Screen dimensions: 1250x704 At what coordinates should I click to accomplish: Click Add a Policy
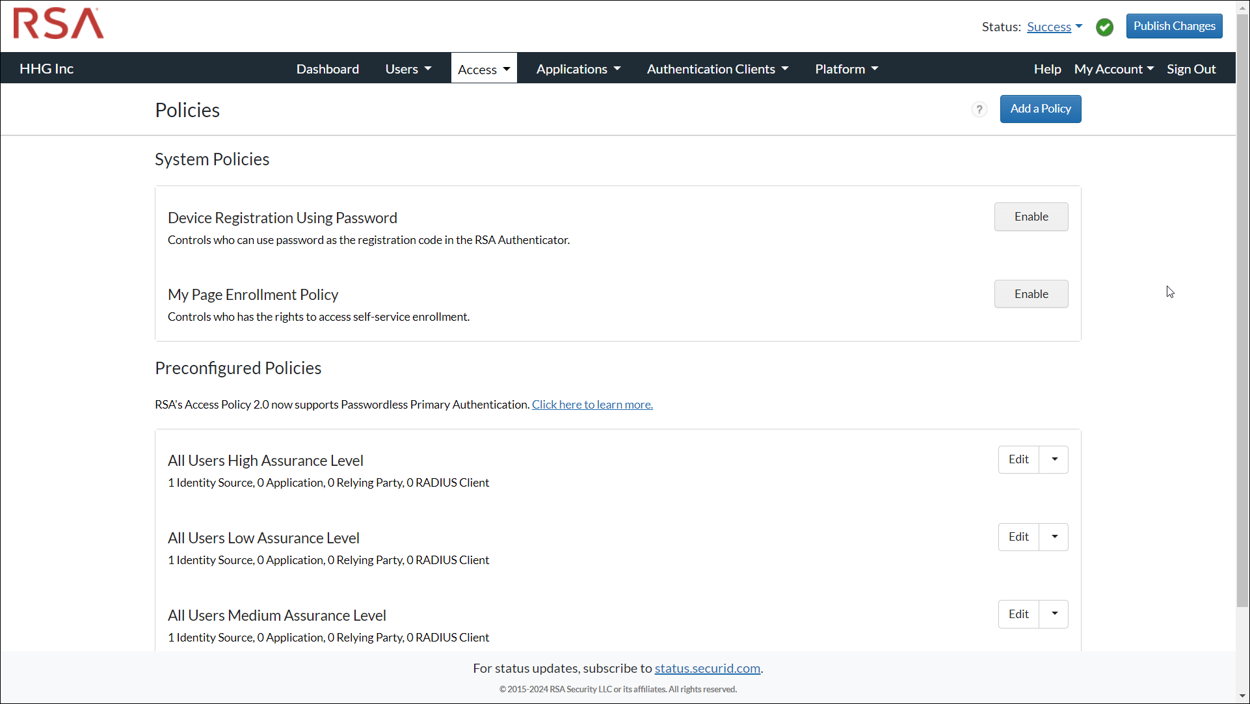pos(1040,109)
